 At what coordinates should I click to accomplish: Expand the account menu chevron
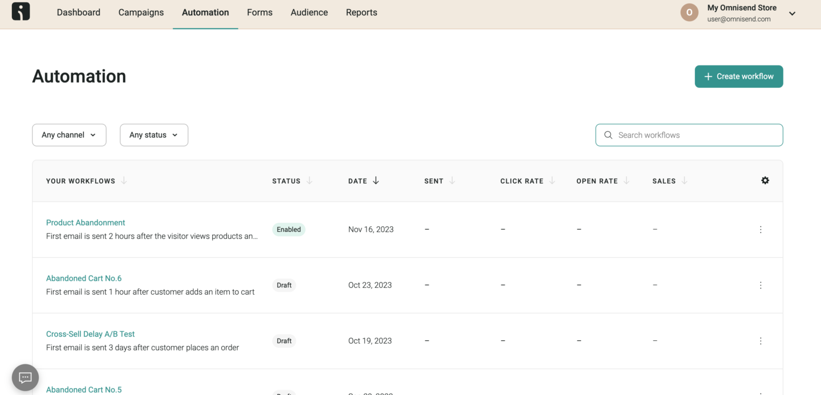coord(792,14)
